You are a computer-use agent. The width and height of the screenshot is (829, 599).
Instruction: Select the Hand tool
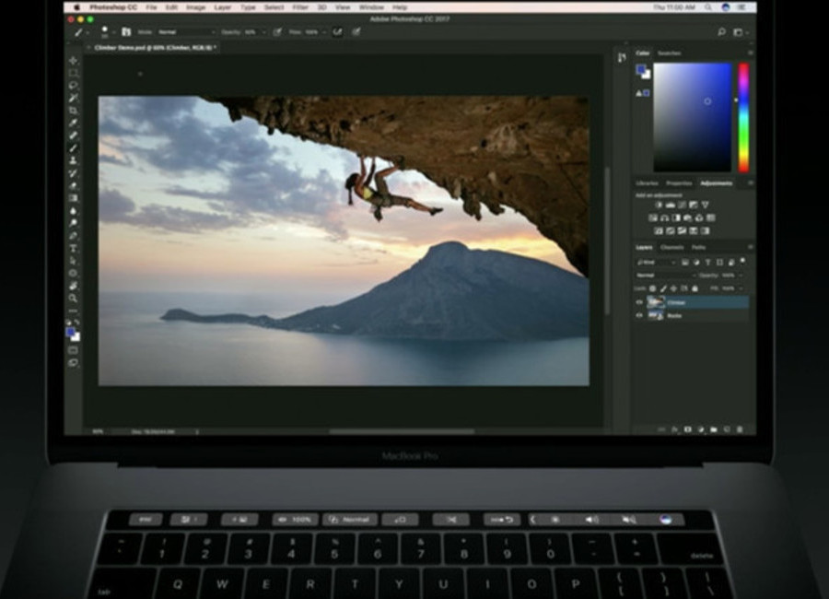tap(73, 286)
